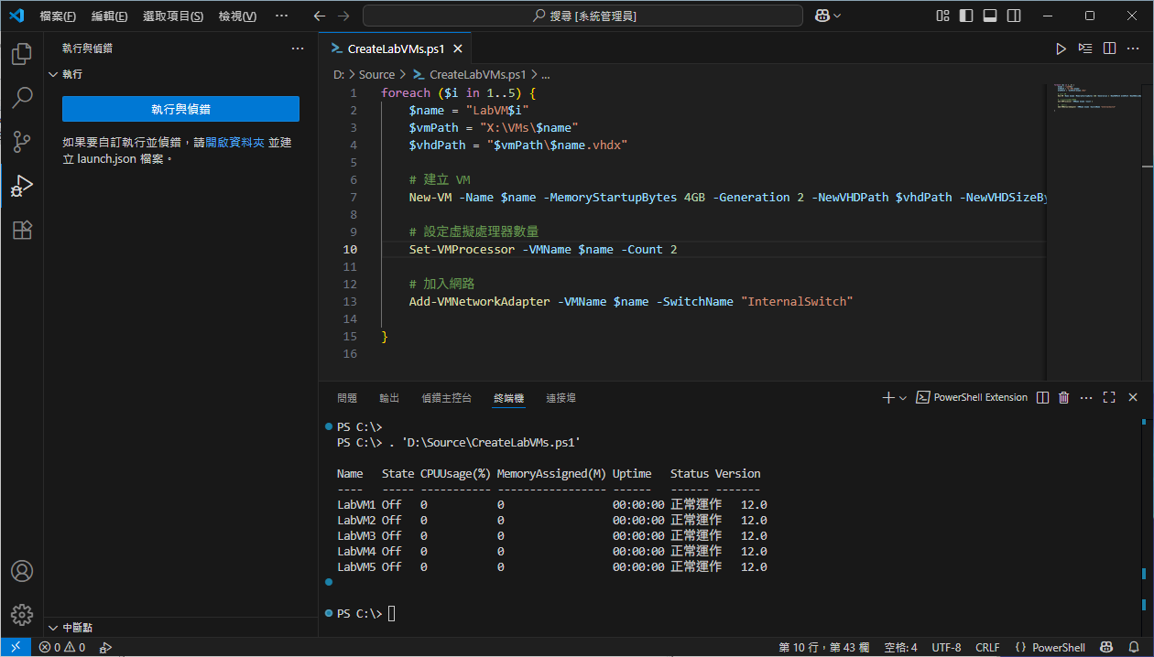This screenshot has width=1154, height=657.
Task: Open the Extensions view in activity bar
Action: [22, 230]
